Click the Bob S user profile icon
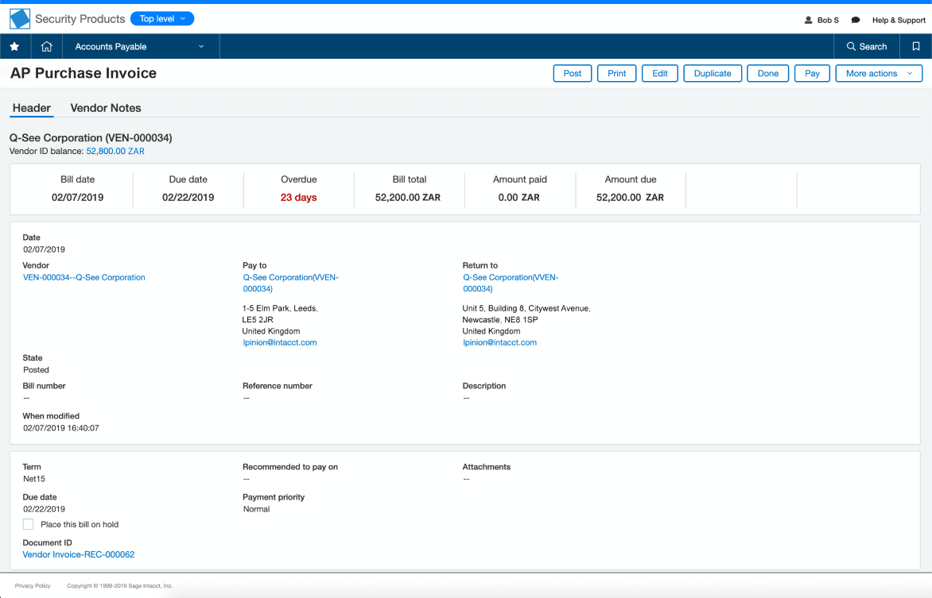Image resolution: width=932 pixels, height=598 pixels. click(809, 20)
